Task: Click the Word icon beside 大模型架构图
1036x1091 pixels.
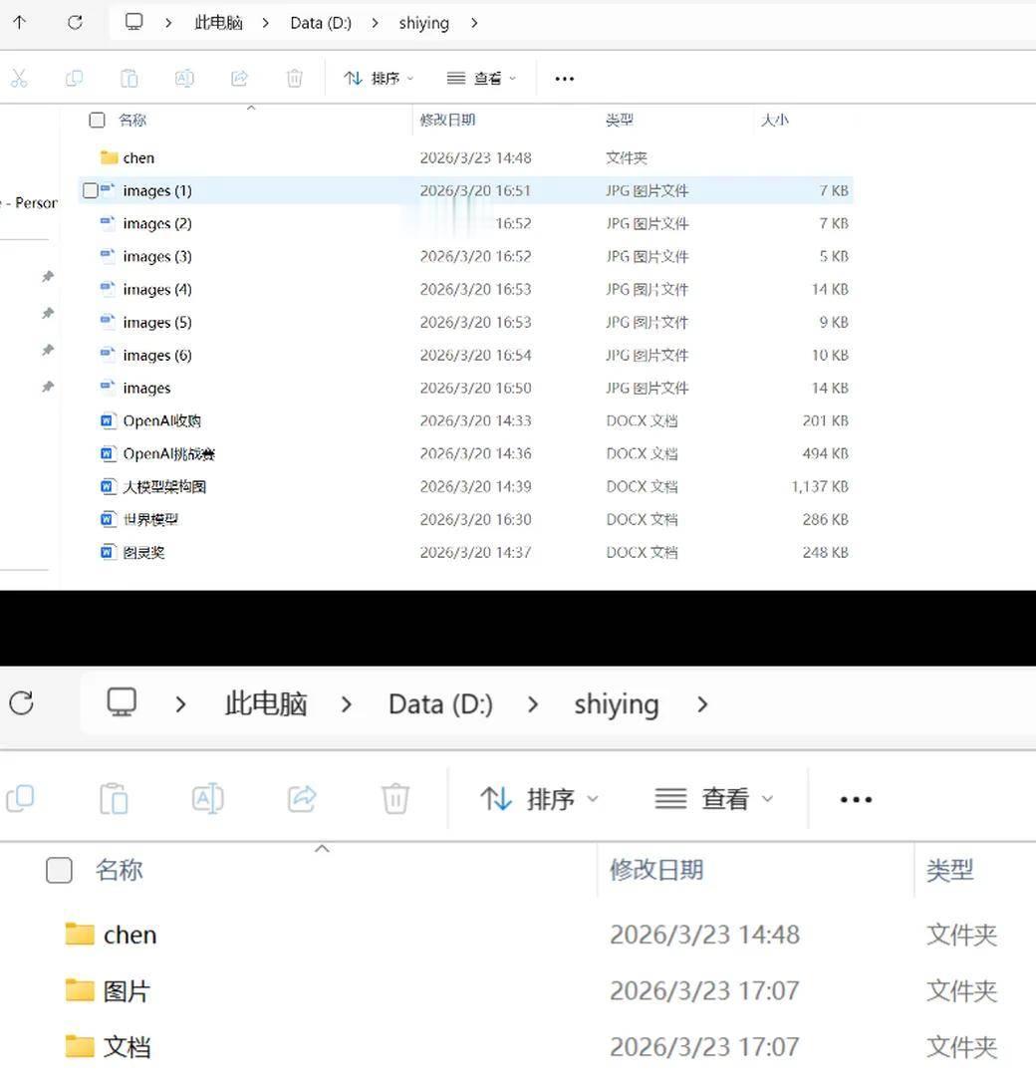Action: tap(108, 486)
